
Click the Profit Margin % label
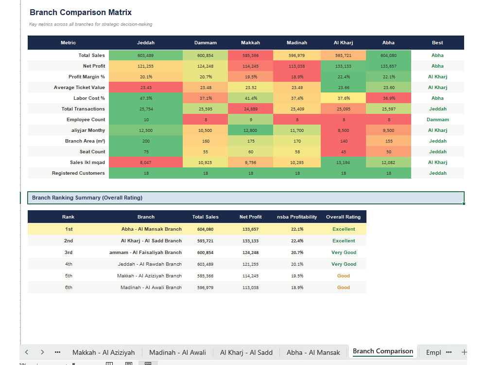87,77
